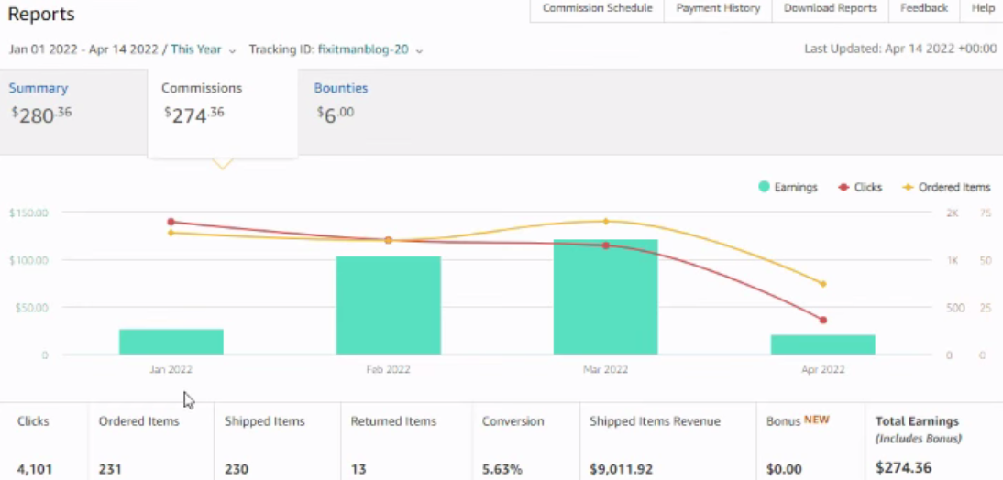Image resolution: width=1003 pixels, height=480 pixels.
Task: Click the Apr 2022 earnings bar
Action: [822, 344]
